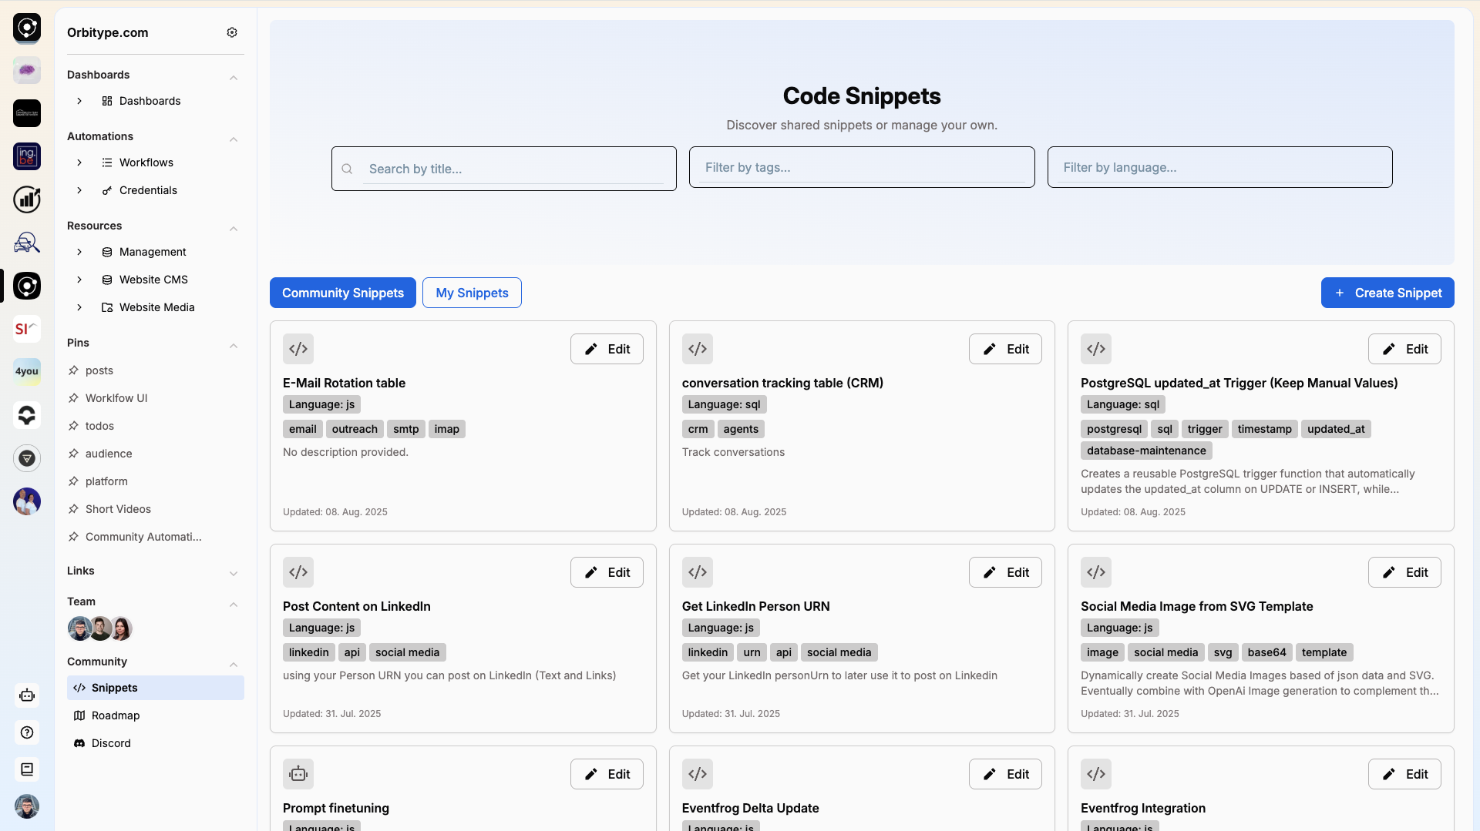This screenshot has height=831, width=1480.
Task: Click the crm tag
Action: 698,429
